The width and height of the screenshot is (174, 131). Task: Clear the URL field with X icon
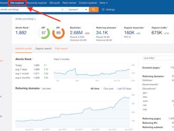tap(62, 10)
